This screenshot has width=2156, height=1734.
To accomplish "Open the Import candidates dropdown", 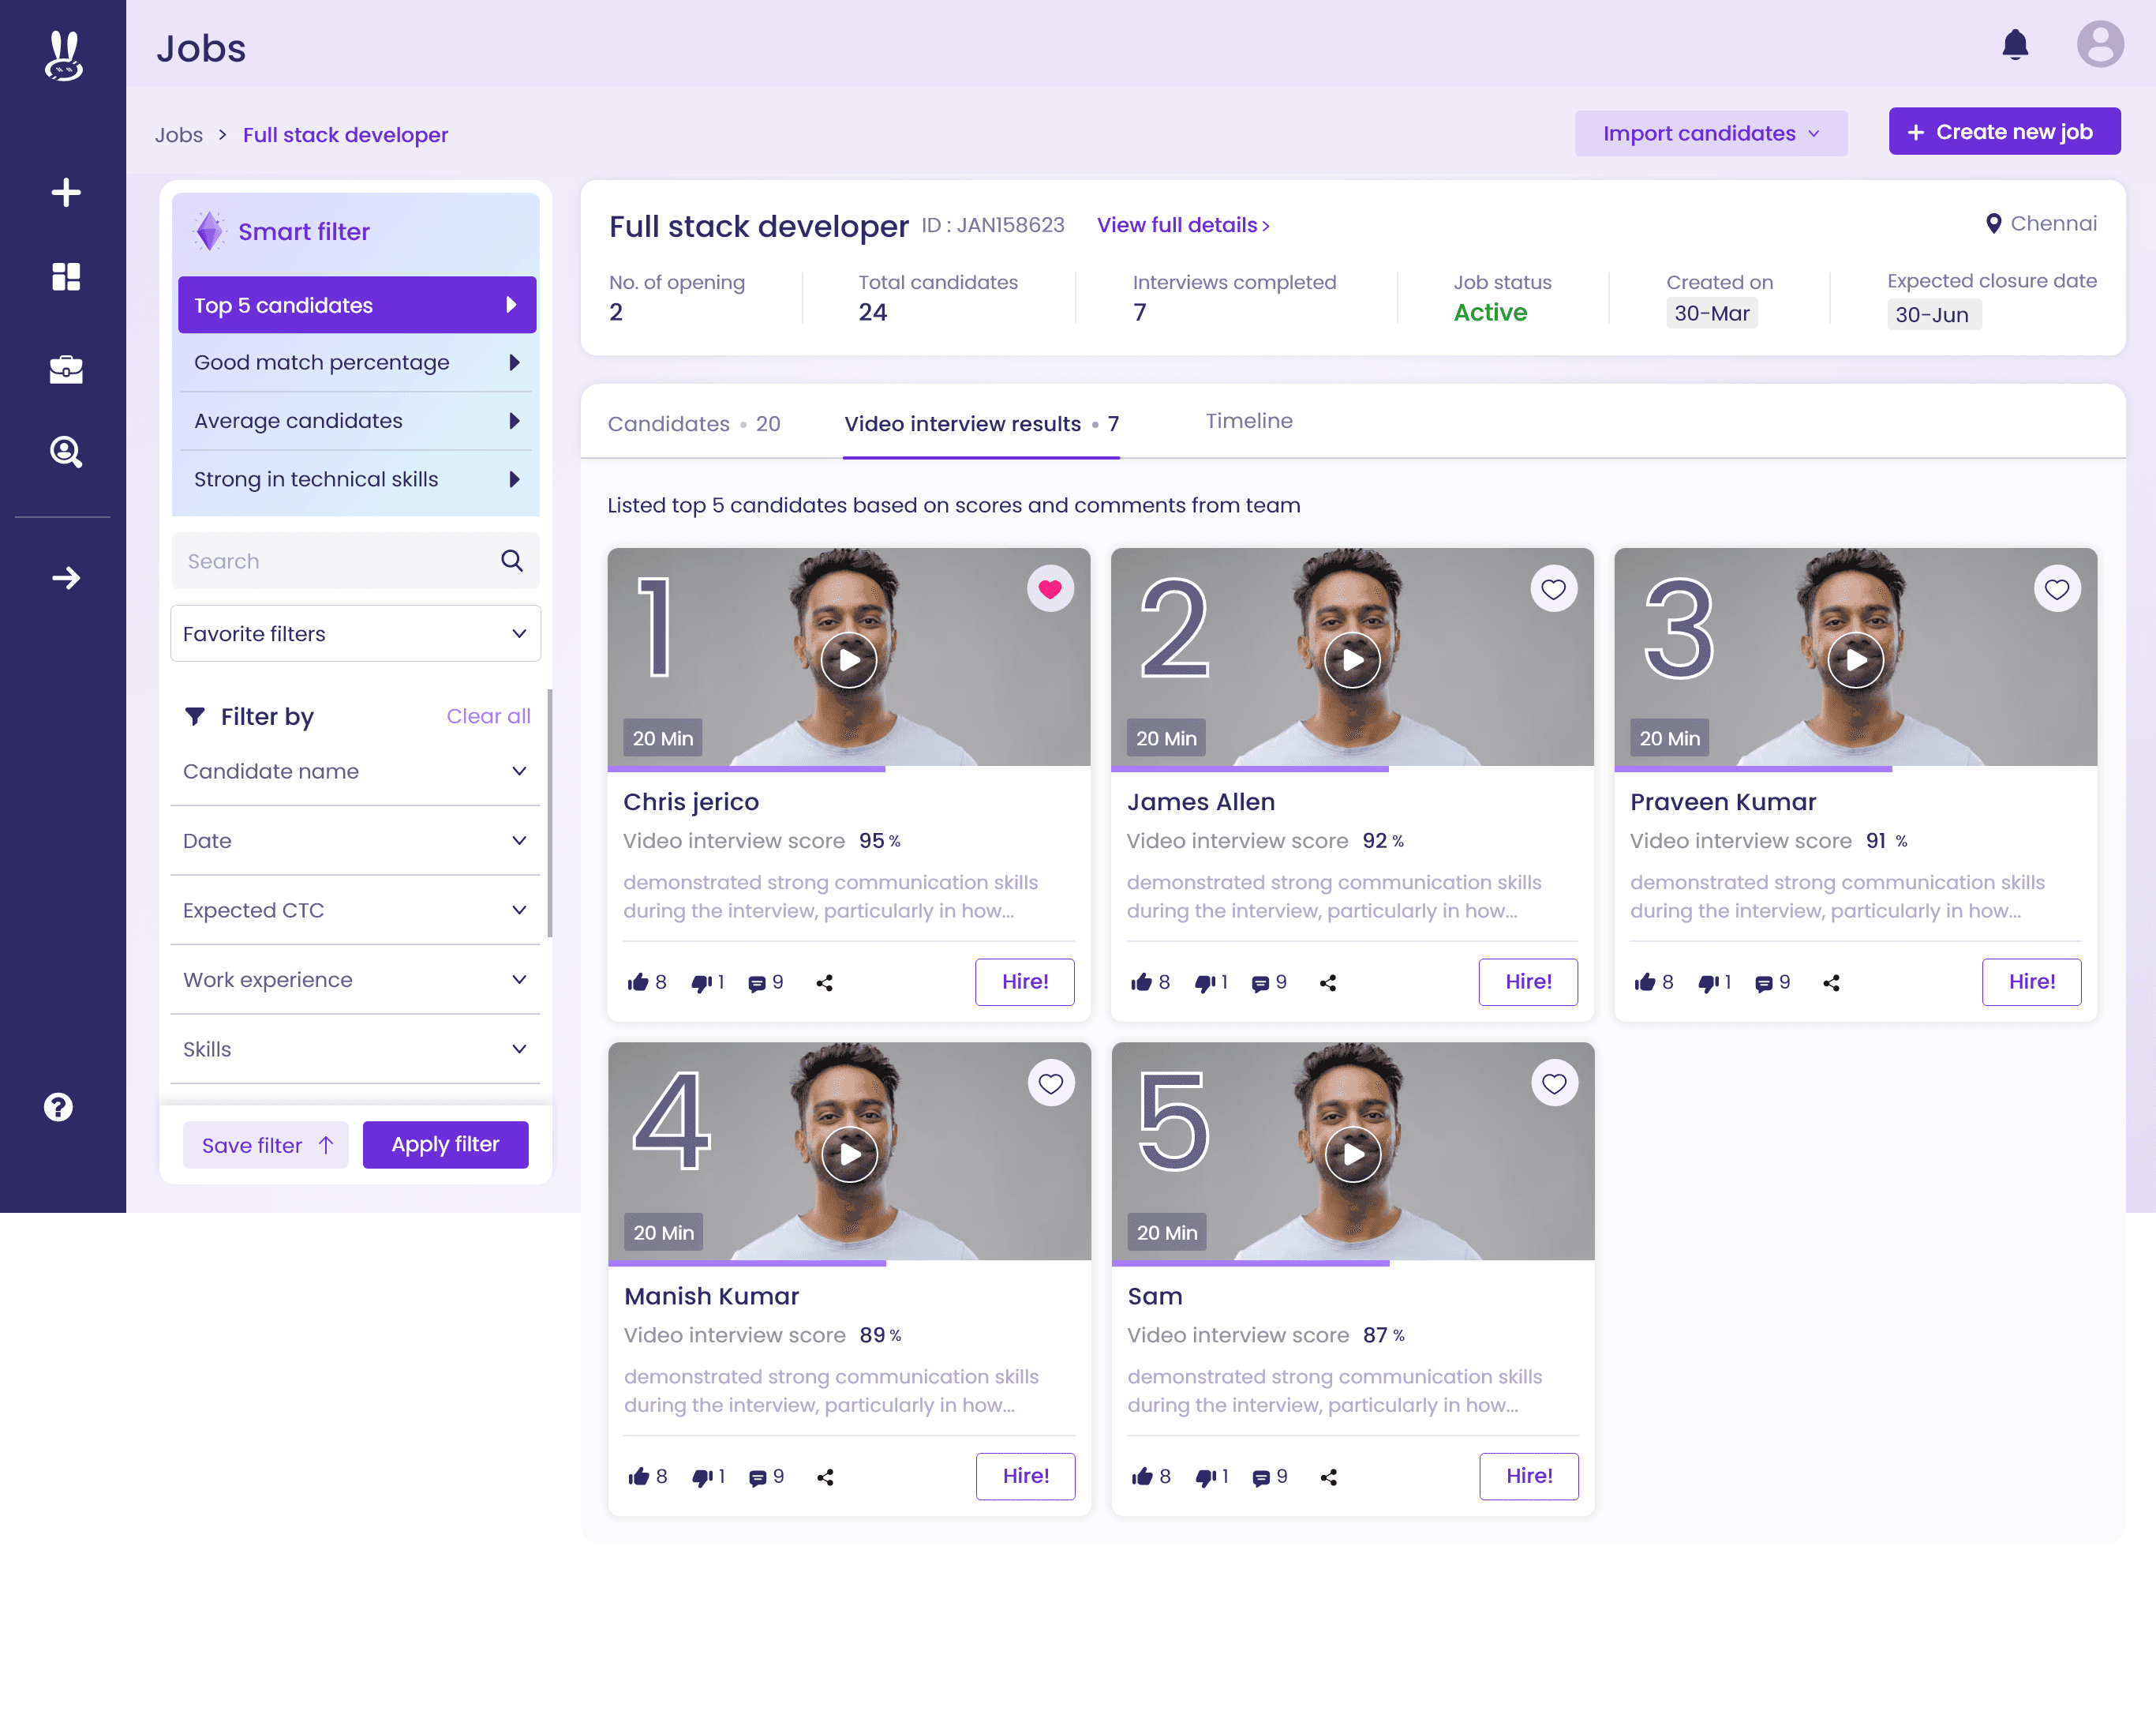I will [x=1710, y=133].
